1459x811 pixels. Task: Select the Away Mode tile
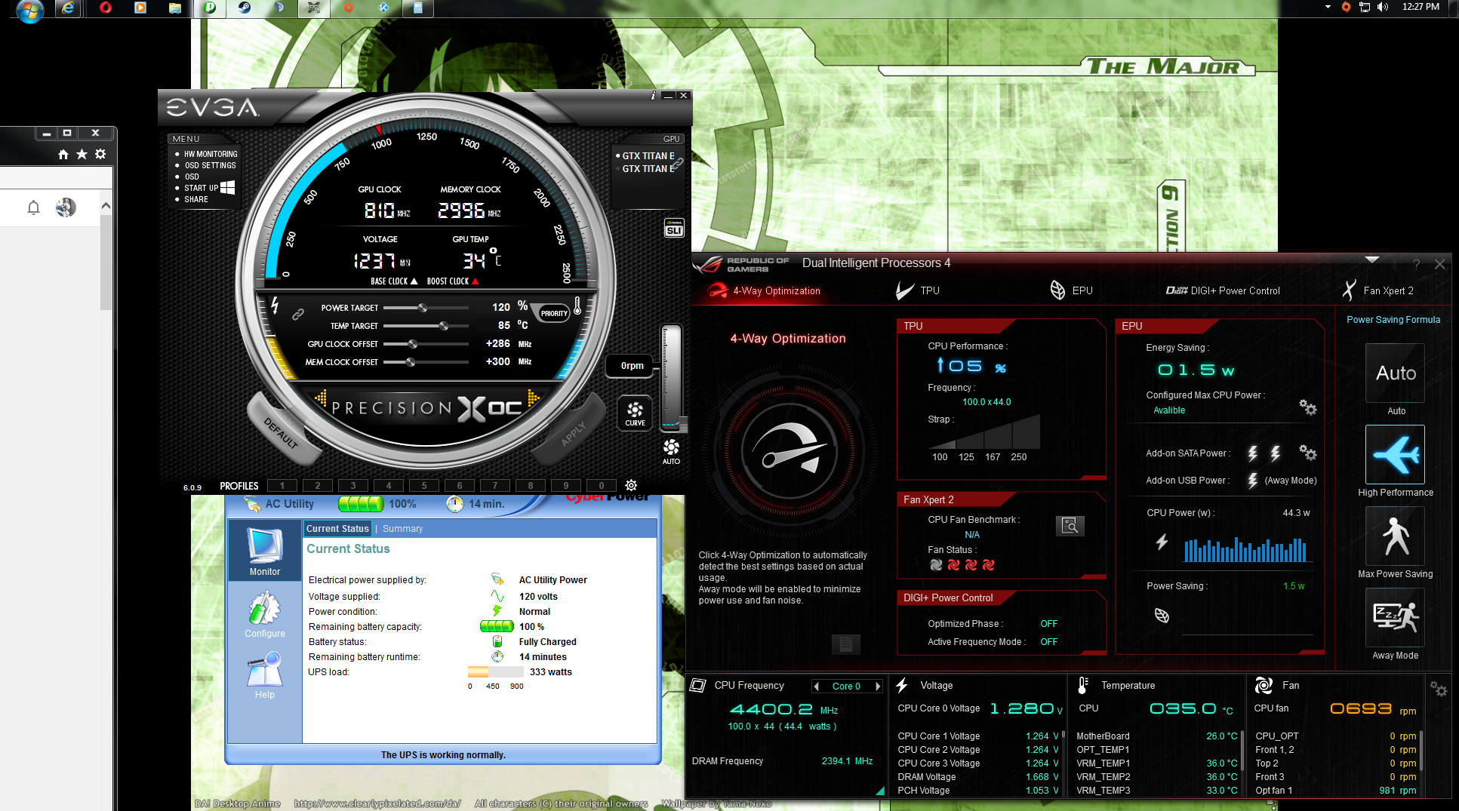coord(1395,617)
